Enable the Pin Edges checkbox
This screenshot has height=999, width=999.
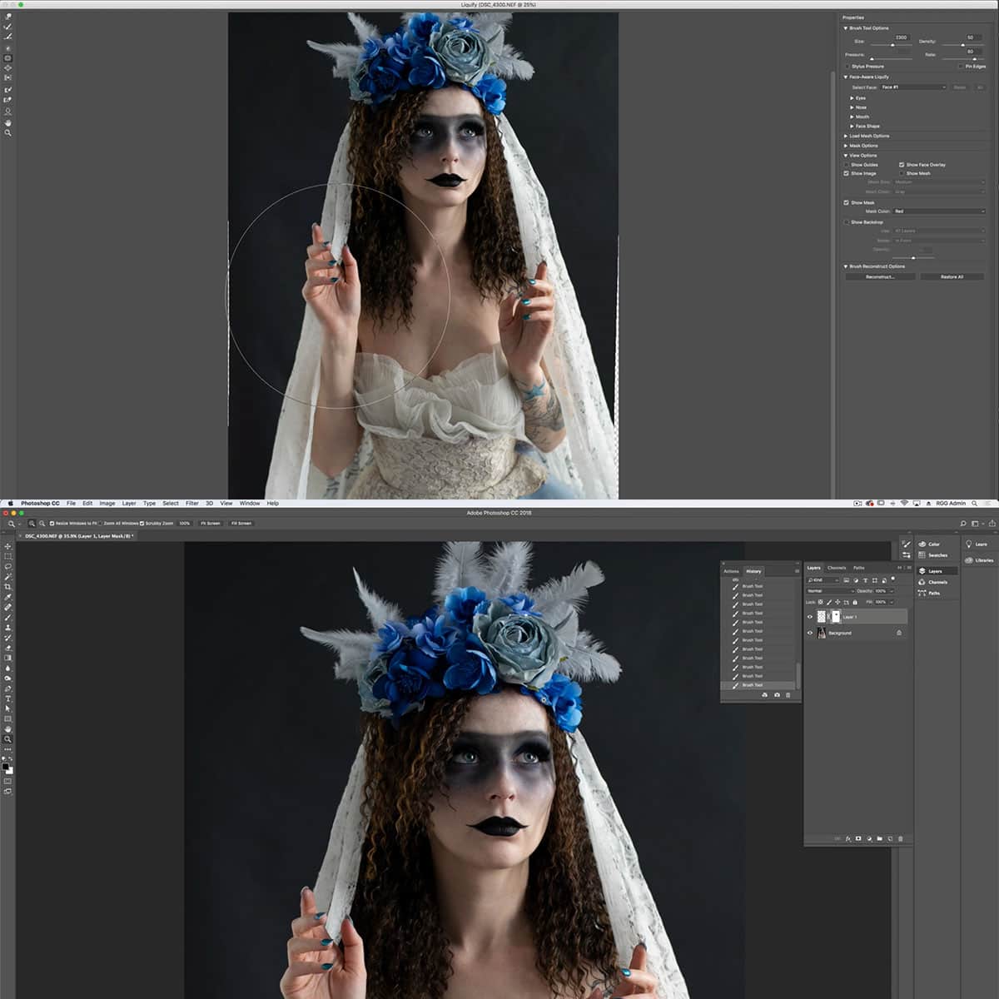tap(961, 67)
